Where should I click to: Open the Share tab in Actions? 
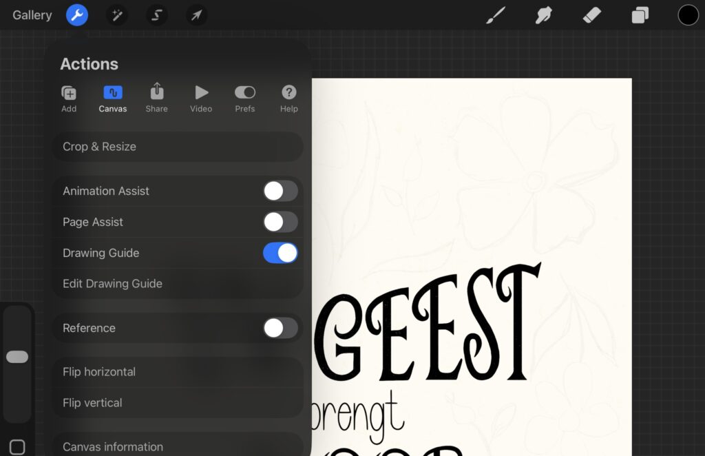(x=157, y=99)
